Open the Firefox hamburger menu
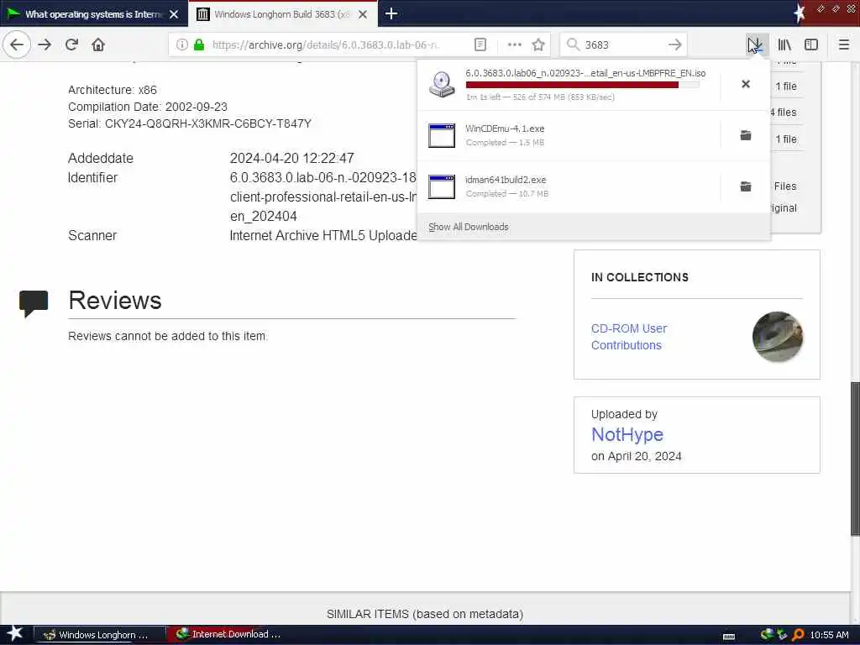 point(844,45)
